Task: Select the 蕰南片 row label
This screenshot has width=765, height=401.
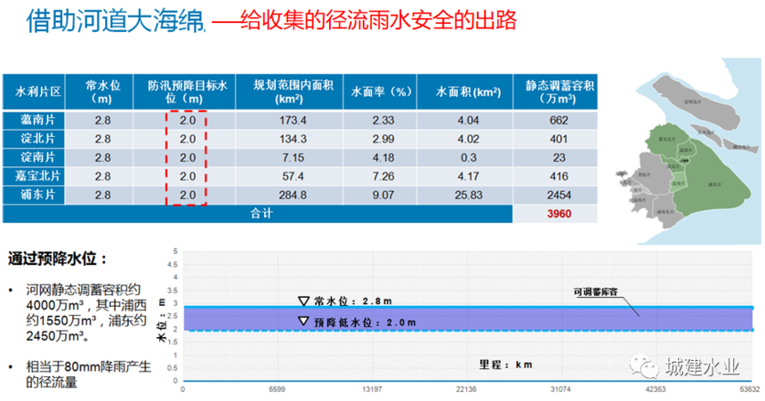Action: pos(37,120)
